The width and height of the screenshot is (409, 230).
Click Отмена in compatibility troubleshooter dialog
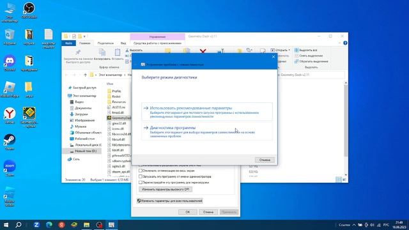pyautogui.click(x=265, y=160)
